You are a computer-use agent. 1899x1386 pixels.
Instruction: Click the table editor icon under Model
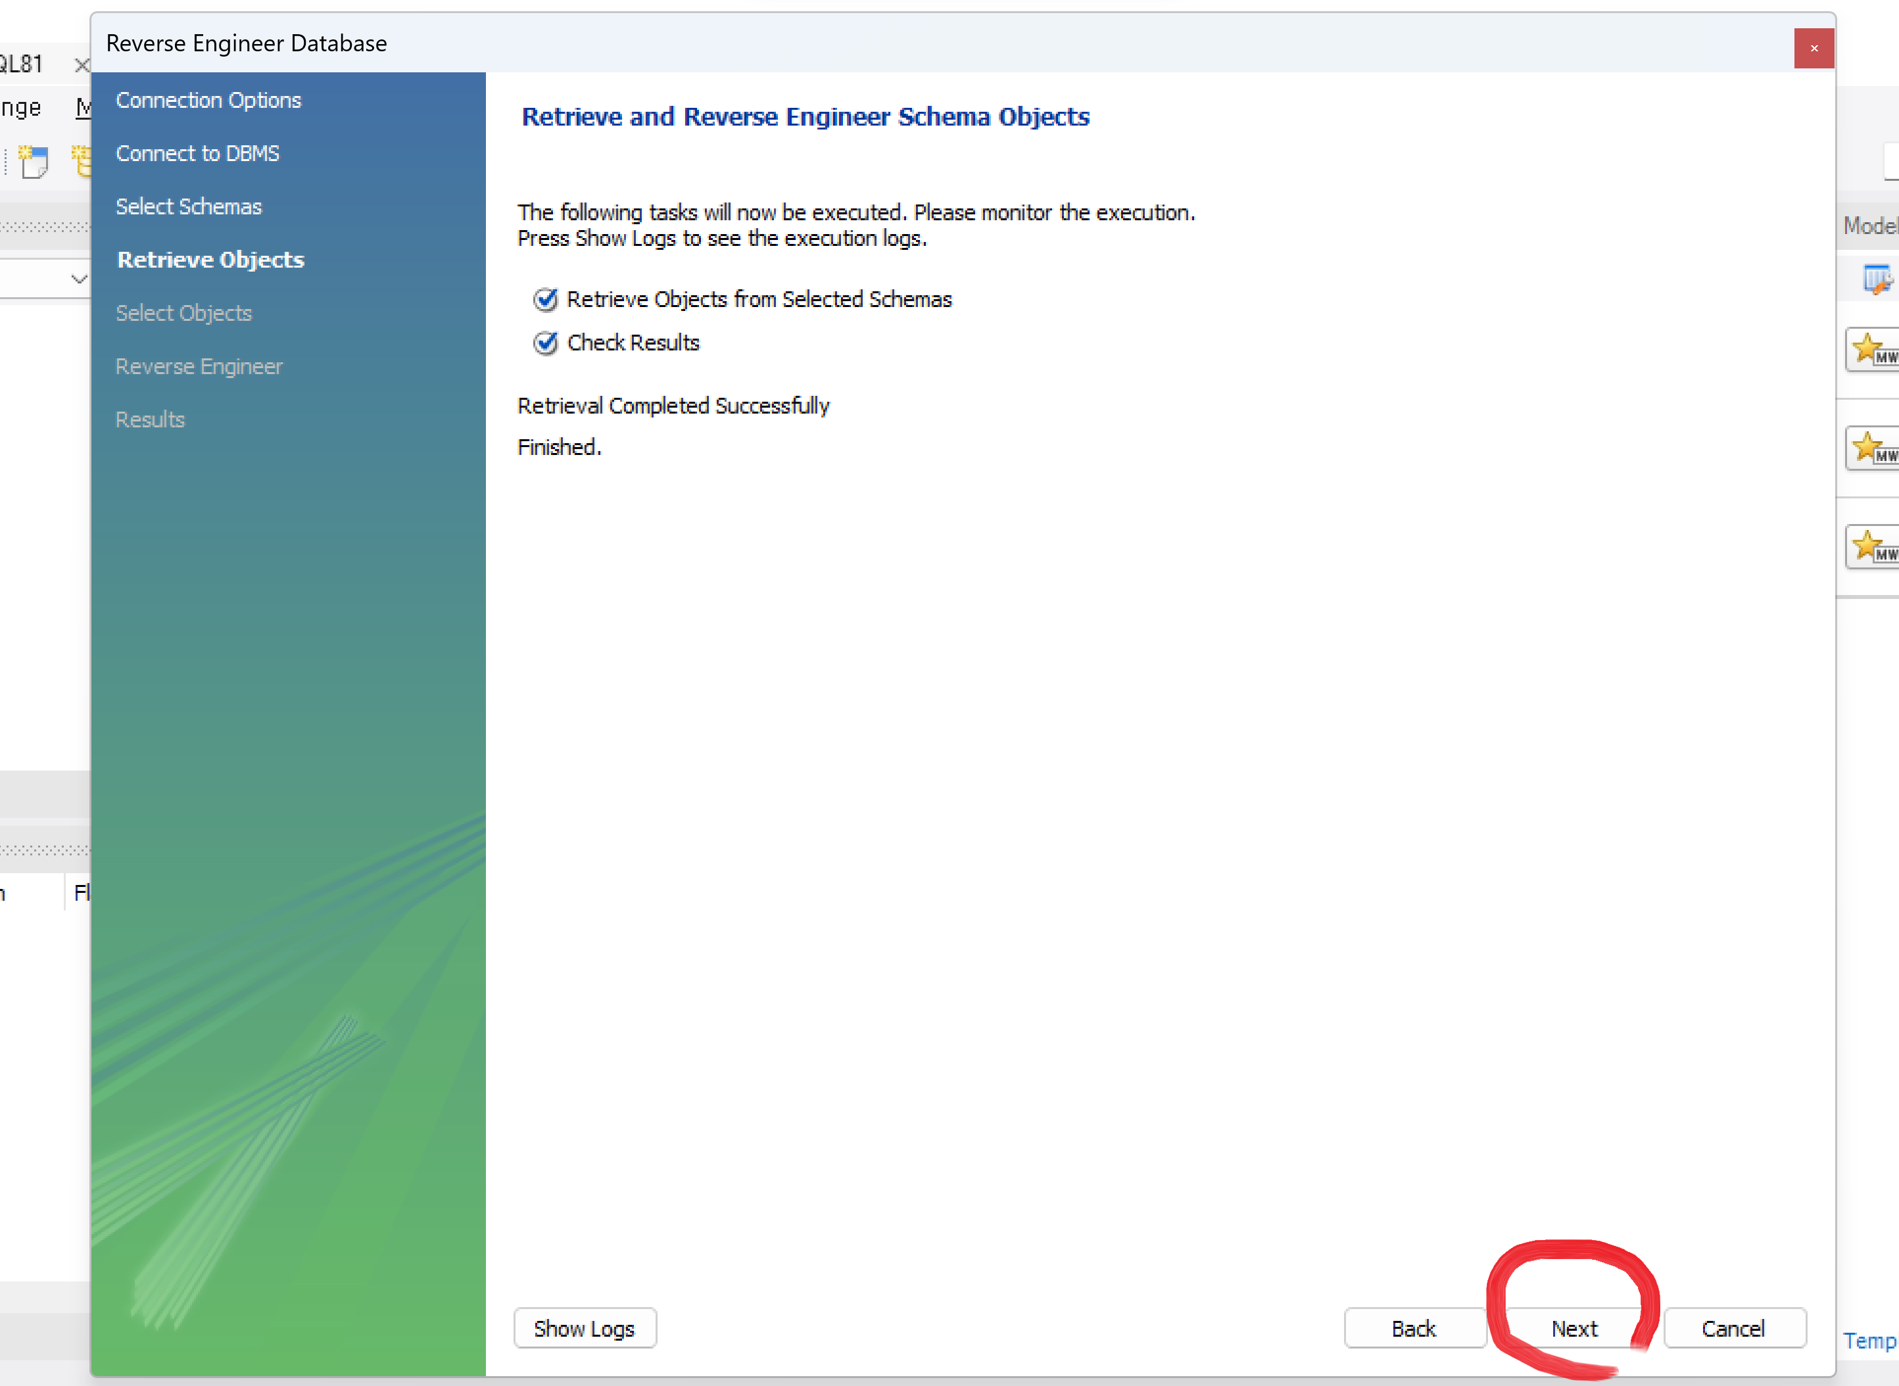click(x=1877, y=279)
